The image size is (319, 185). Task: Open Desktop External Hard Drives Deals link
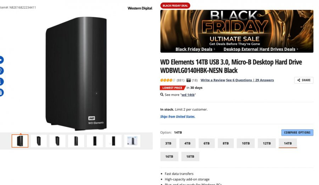[x=259, y=49]
